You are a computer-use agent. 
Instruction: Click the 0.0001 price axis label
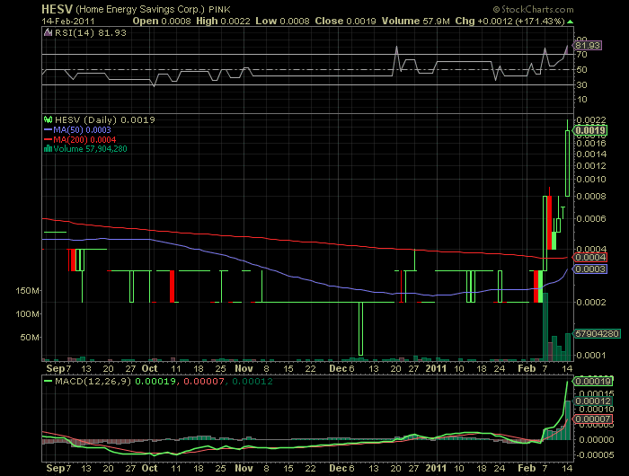591,356
